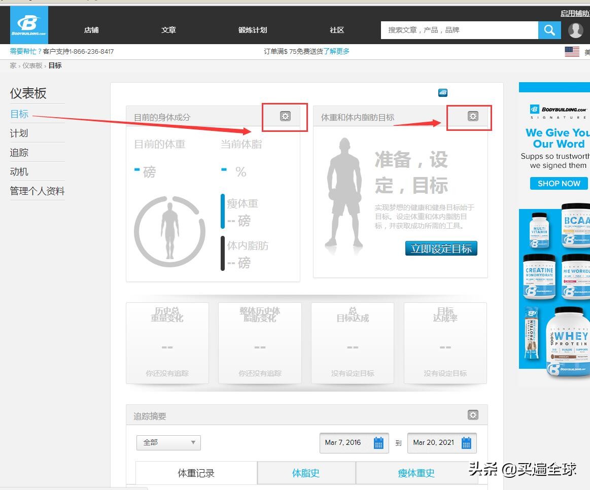Switch to the 体脂史 tab

[x=305, y=472]
